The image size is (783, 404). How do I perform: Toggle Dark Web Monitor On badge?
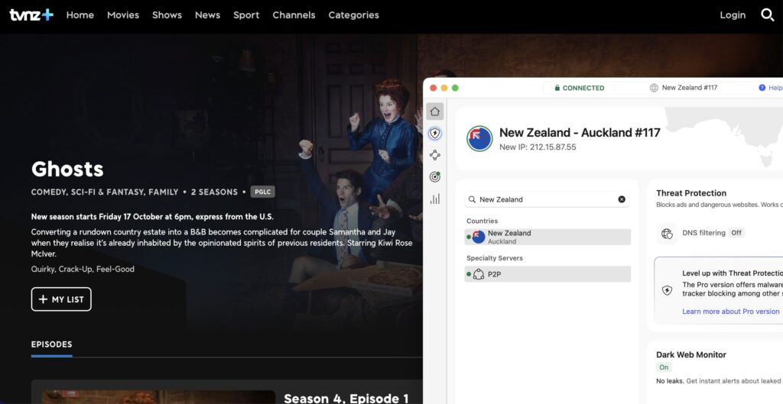pyautogui.click(x=664, y=367)
